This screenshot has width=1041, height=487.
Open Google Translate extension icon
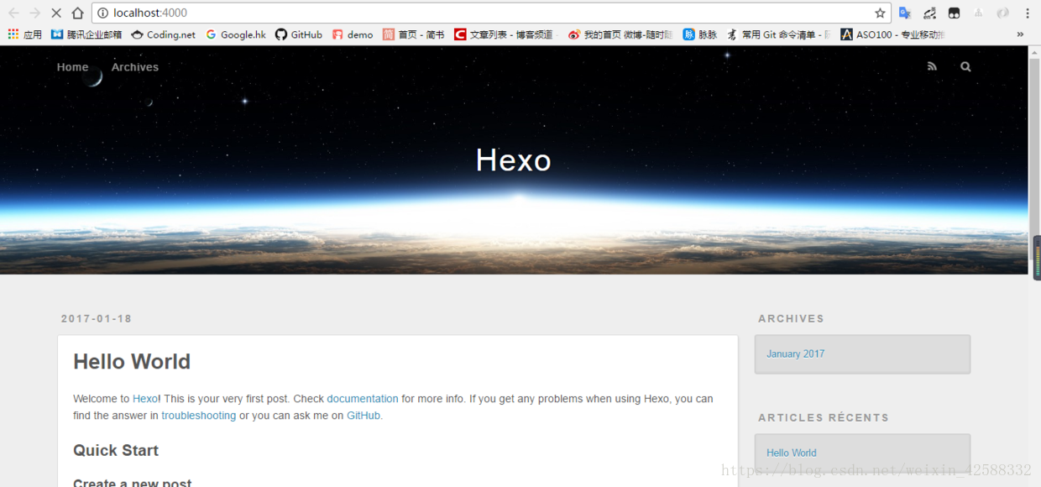pos(905,13)
